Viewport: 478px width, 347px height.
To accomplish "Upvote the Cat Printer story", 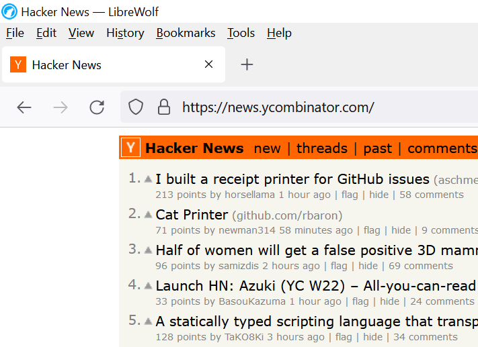I will pyautogui.click(x=148, y=214).
